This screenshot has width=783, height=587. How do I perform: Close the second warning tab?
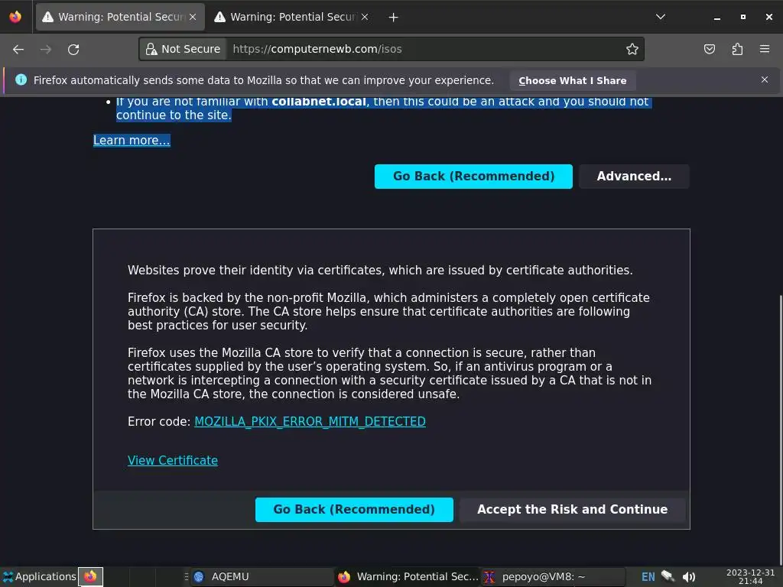[365, 17]
